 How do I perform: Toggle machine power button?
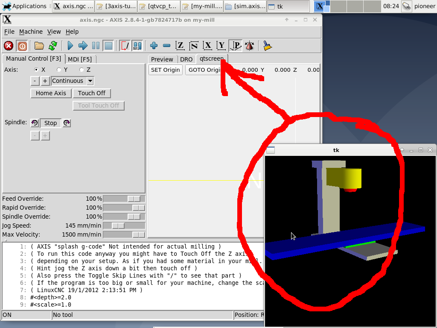click(22, 46)
